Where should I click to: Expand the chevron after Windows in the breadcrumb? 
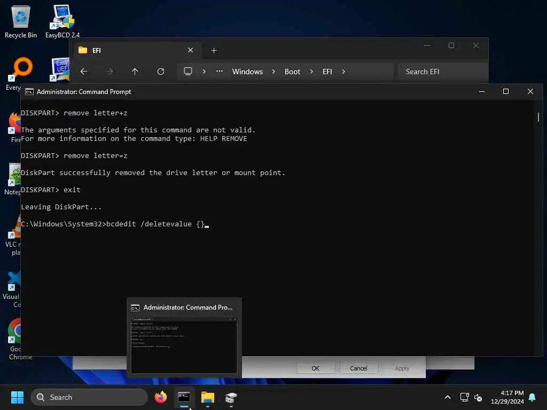coord(273,72)
